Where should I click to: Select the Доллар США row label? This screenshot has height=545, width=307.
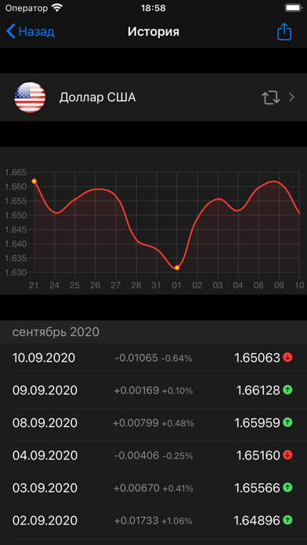[97, 98]
